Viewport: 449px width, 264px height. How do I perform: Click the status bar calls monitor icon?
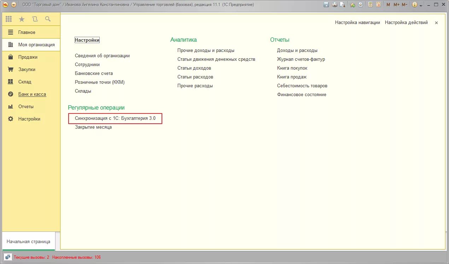click(x=7, y=257)
